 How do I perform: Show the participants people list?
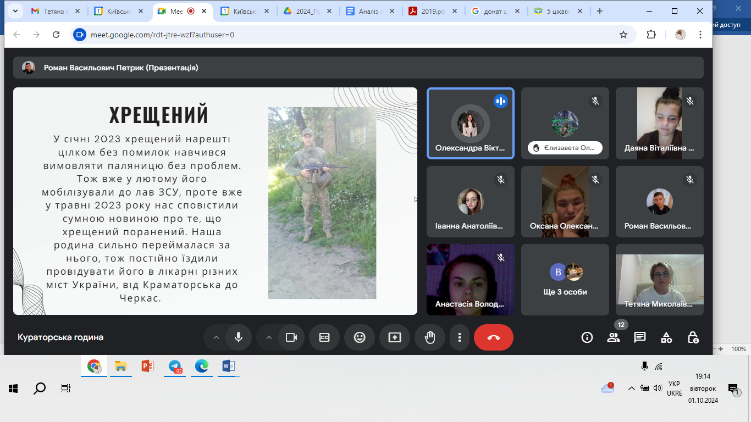point(614,337)
